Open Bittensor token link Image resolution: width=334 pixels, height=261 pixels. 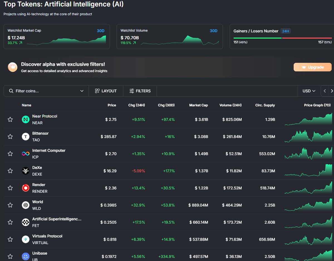pyautogui.click(x=40, y=133)
